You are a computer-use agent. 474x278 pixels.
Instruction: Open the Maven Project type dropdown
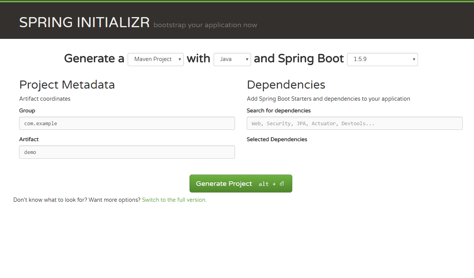coord(156,59)
